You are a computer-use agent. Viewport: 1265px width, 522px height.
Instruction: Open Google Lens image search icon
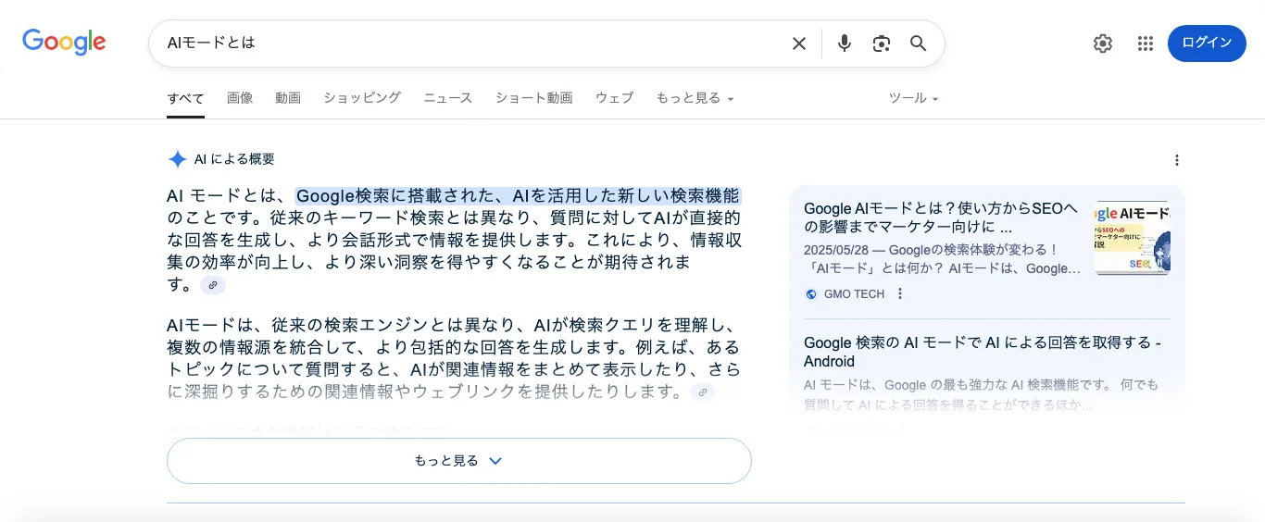(x=881, y=43)
